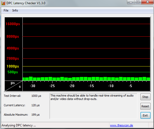Click the 1000µs yellow threshold label
The image size is (154, 129).
[13, 66]
